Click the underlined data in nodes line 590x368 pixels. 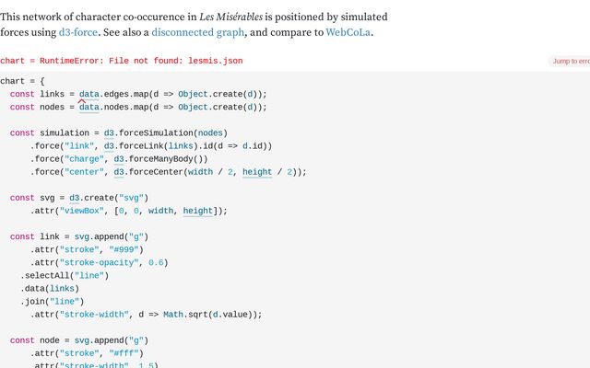pyautogui.click(x=89, y=107)
